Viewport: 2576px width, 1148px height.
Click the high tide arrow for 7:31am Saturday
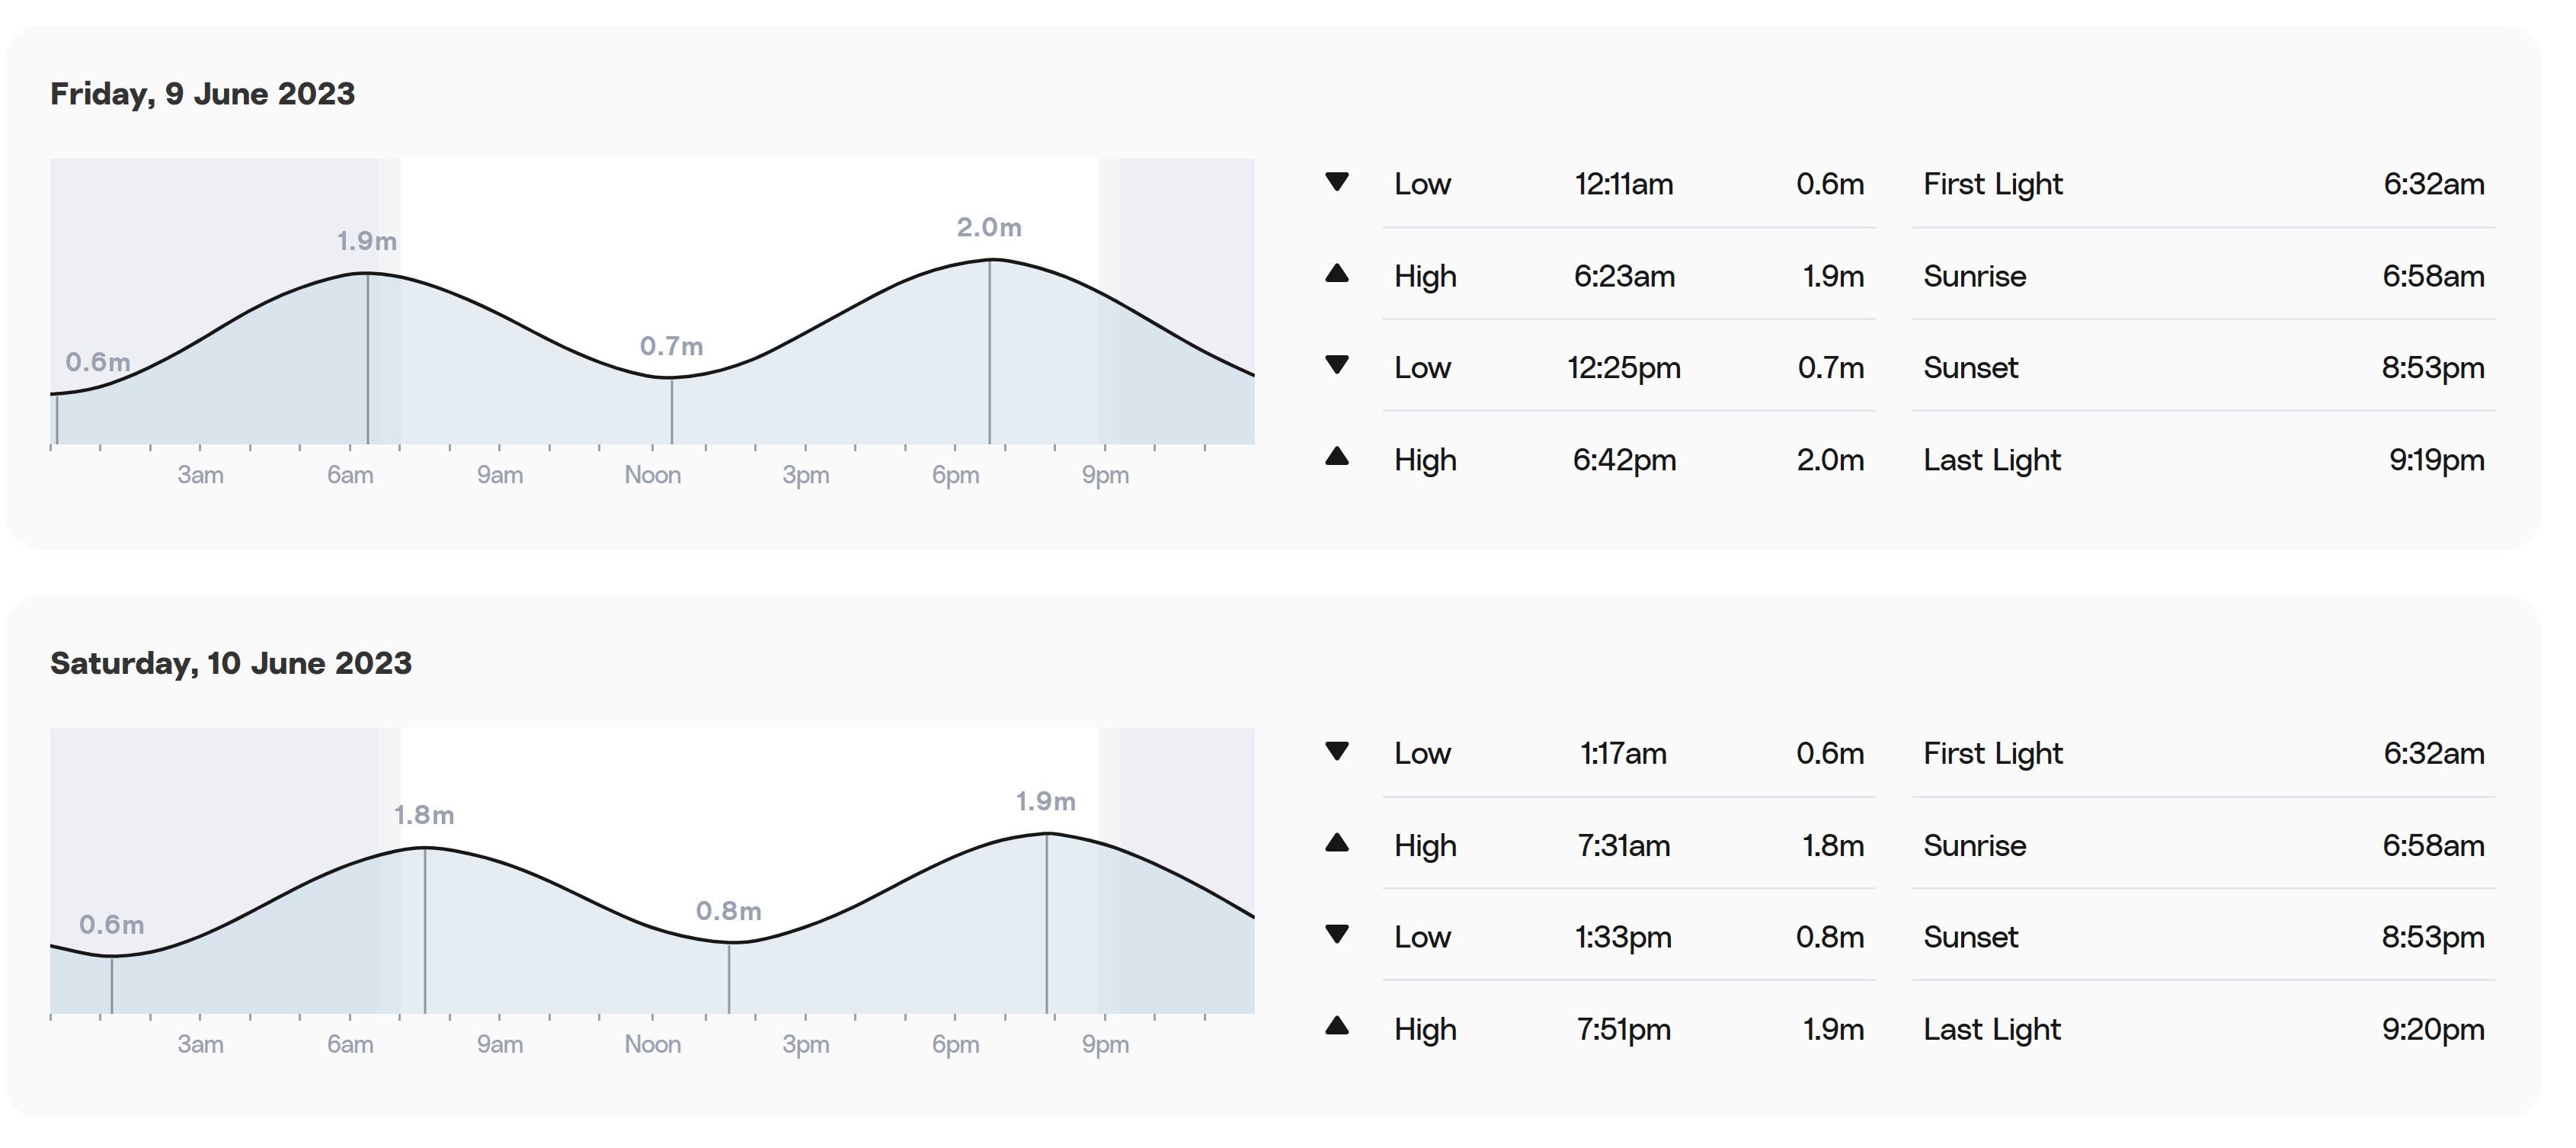pyautogui.click(x=1337, y=843)
